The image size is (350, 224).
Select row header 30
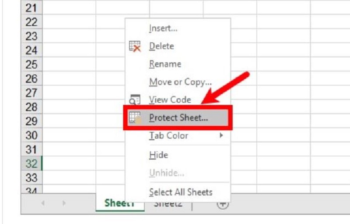point(31,135)
